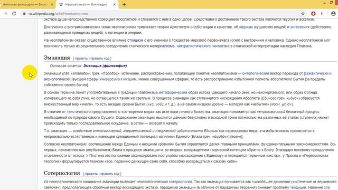Open the теодицеи link
This screenshot has width=338, height=190.
click(x=298, y=187)
